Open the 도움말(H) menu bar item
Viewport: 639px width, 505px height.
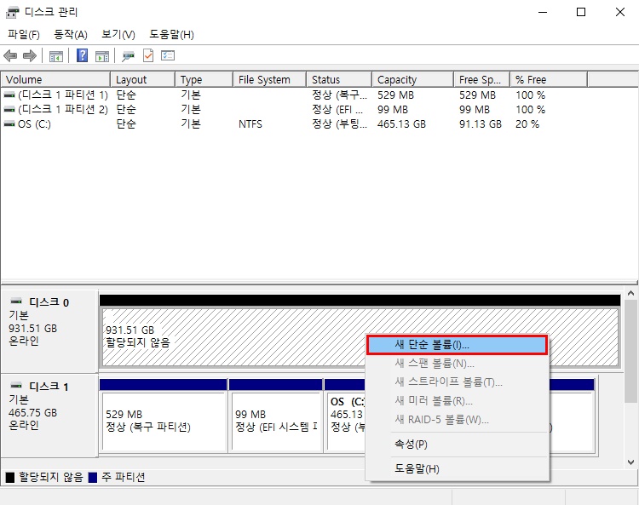[x=171, y=34]
